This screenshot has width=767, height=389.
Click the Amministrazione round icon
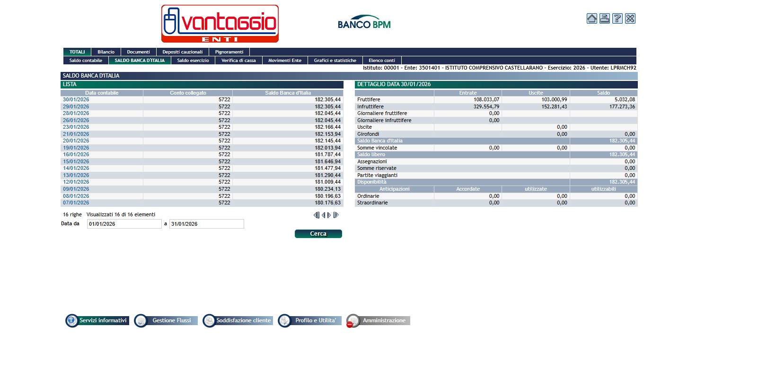[353, 320]
